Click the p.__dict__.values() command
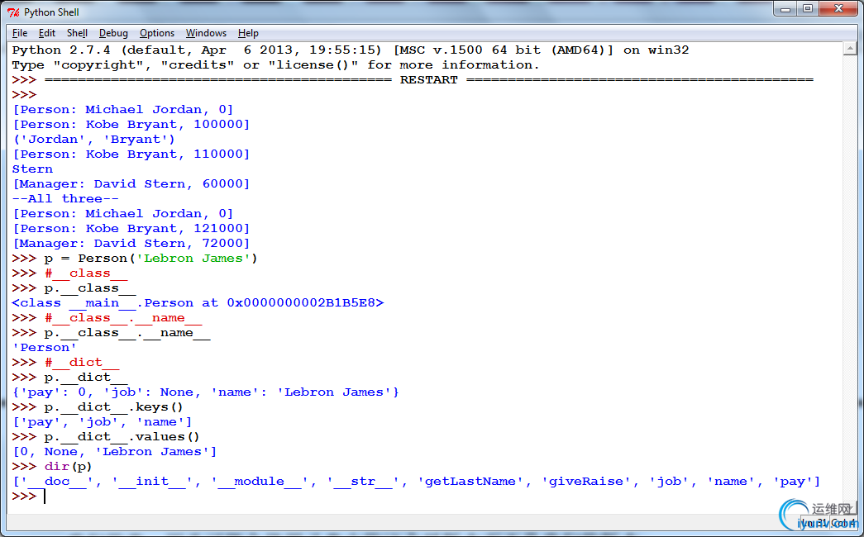 click(x=122, y=437)
